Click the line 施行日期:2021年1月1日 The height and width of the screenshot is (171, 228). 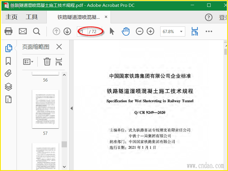coord(133,148)
